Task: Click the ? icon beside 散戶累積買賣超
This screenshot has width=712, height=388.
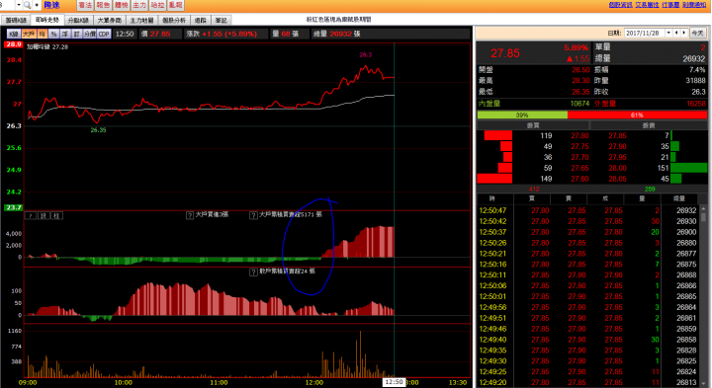Action: 253,272
